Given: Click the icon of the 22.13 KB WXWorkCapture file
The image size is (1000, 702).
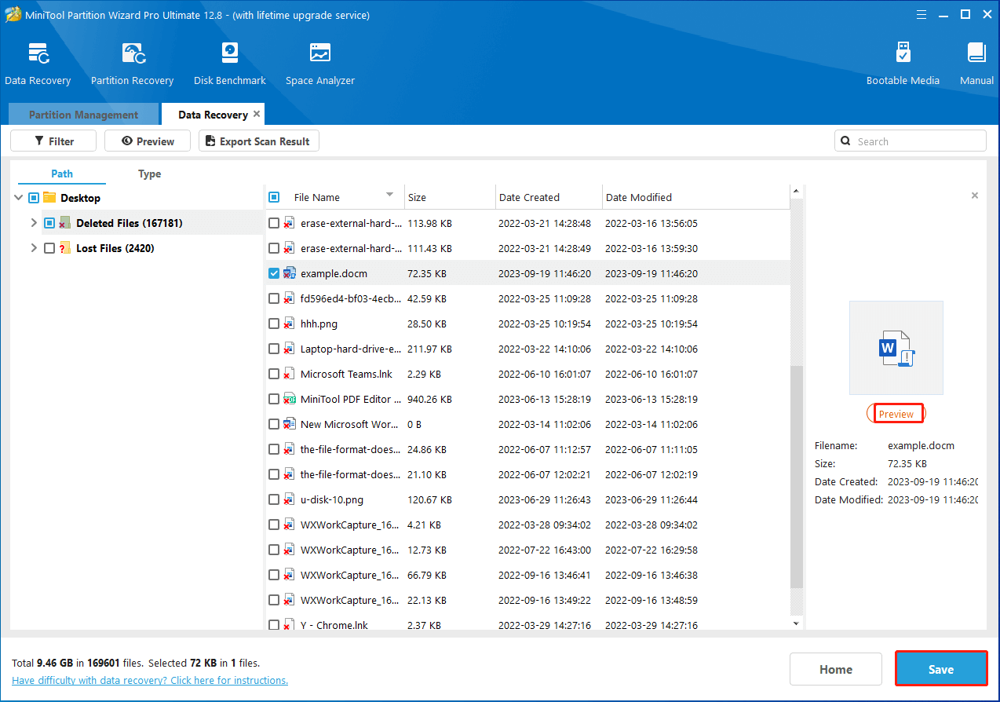Looking at the screenshot, I should [x=290, y=600].
